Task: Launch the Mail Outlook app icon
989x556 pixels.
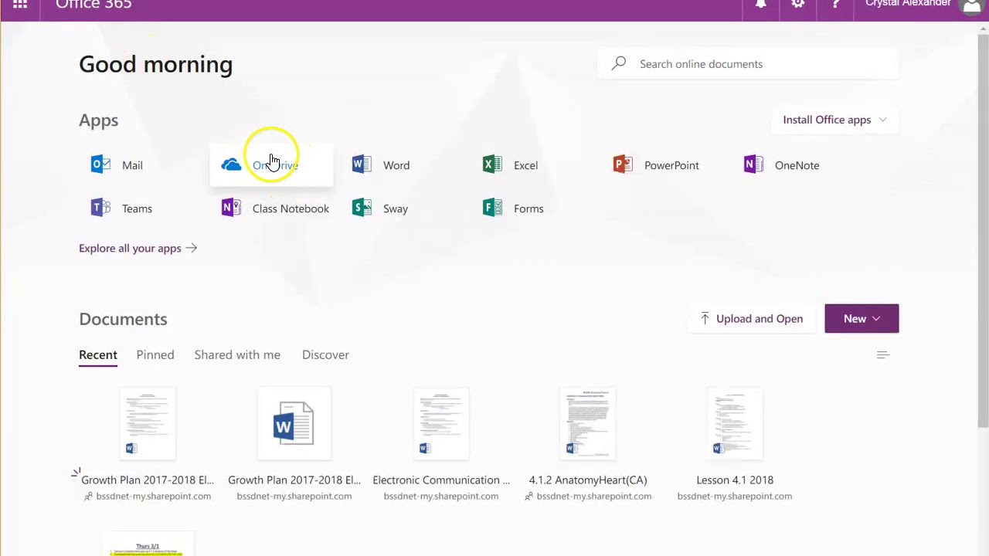Action: coord(100,164)
